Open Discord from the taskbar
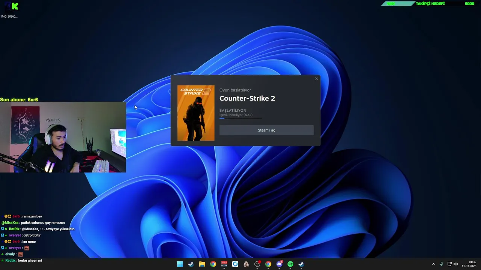This screenshot has width=481, height=270. tap(279, 264)
